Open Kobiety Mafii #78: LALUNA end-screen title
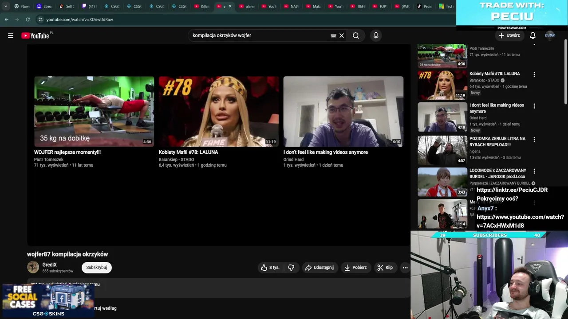Image resolution: width=568 pixels, height=319 pixels. (x=189, y=152)
